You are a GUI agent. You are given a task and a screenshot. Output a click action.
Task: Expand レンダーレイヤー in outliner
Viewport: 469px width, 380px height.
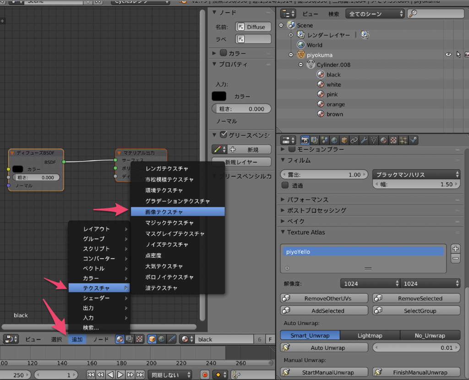pos(291,35)
